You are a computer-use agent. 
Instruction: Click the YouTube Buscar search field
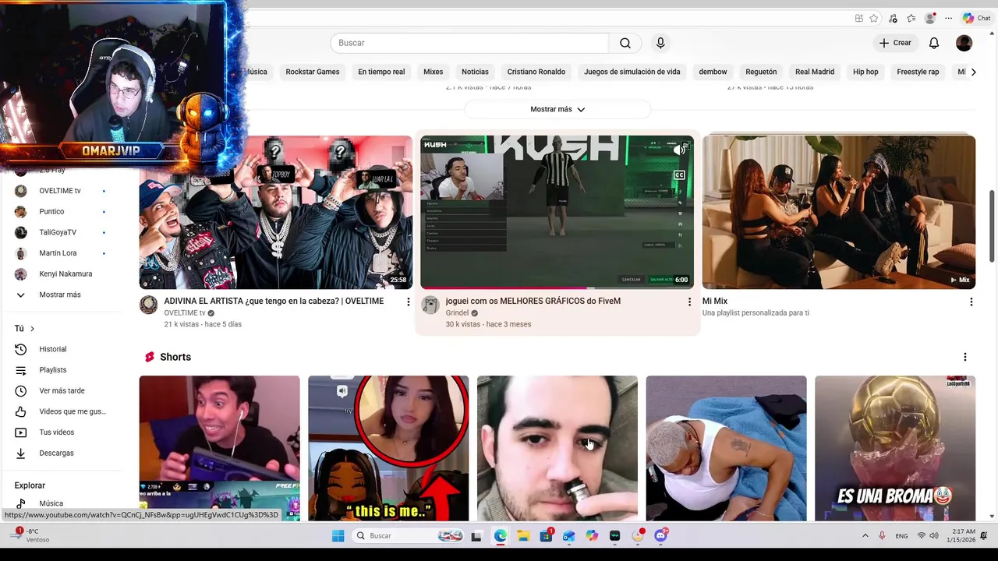pos(469,43)
